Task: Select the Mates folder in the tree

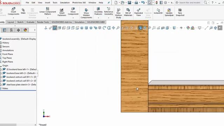Action: click(5, 89)
